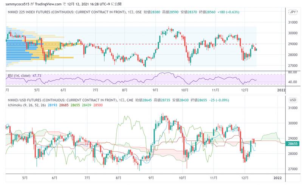The height and width of the screenshot is (185, 302).
Task: Click the 2022 label on the bottom time axis
Action: 277,178
